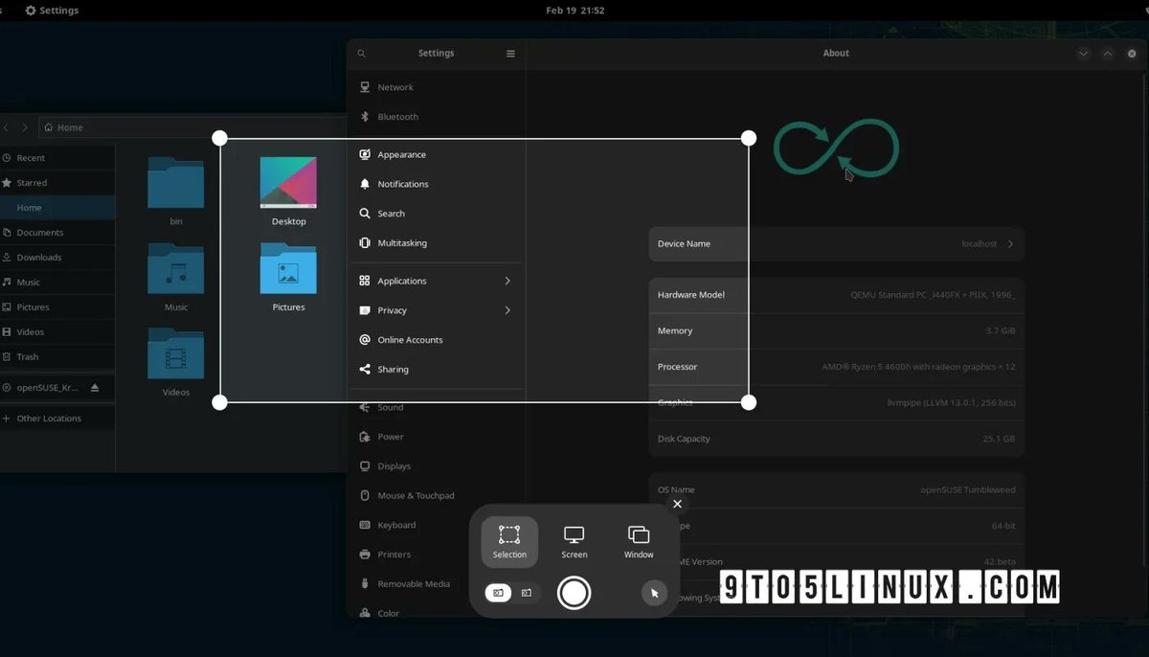1149x657 pixels.
Task: Expand Applications submenu chevron
Action: tap(507, 281)
